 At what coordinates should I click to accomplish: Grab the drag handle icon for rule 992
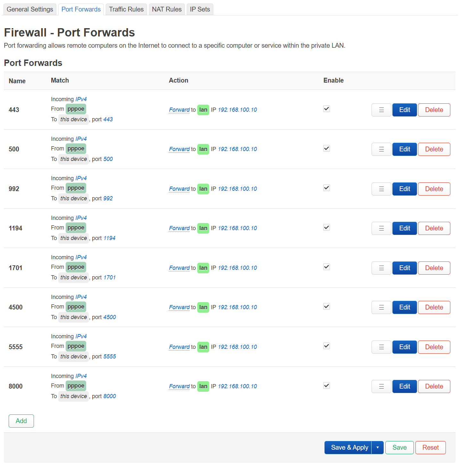(381, 189)
